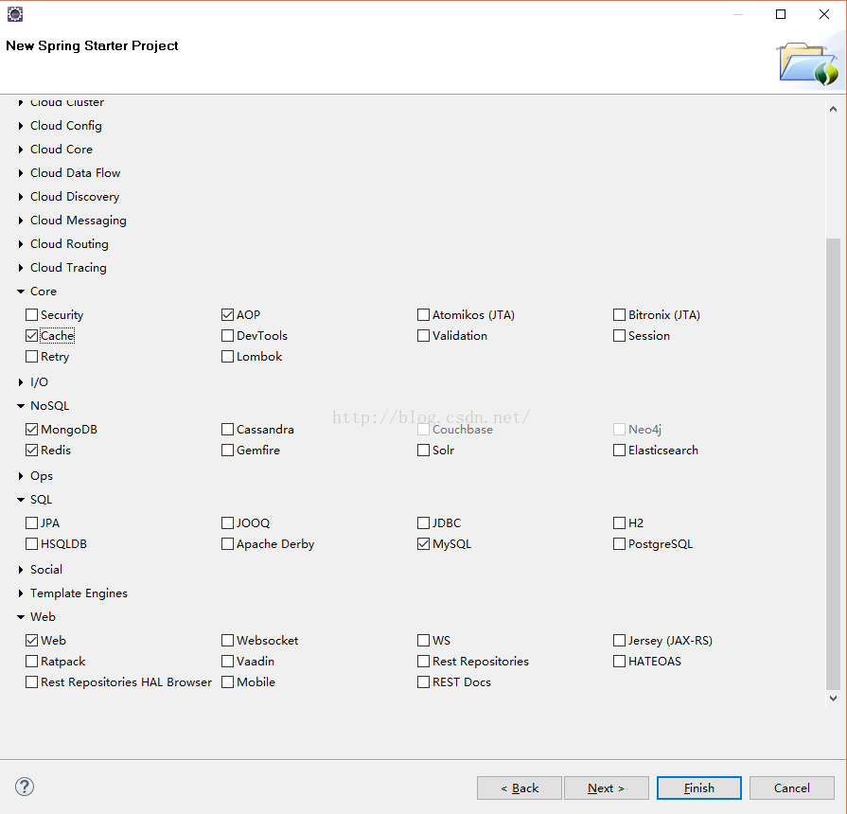Cancel the project wizard
Image resolution: width=847 pixels, height=814 pixels.
coord(791,788)
